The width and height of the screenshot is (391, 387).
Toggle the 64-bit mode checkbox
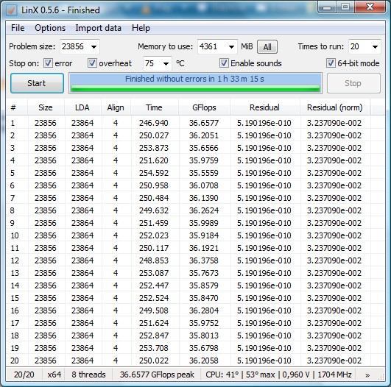click(x=331, y=63)
